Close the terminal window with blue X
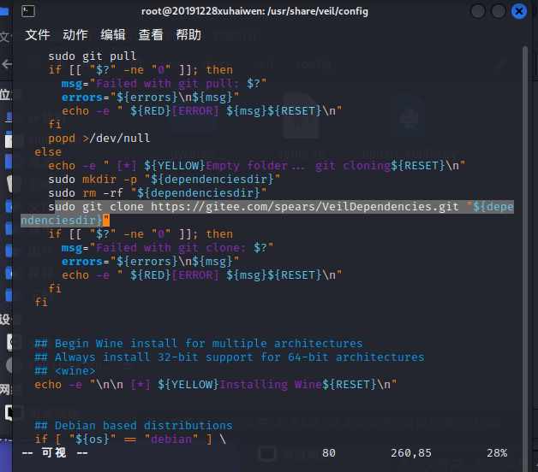538x472 pixels. [519, 11]
